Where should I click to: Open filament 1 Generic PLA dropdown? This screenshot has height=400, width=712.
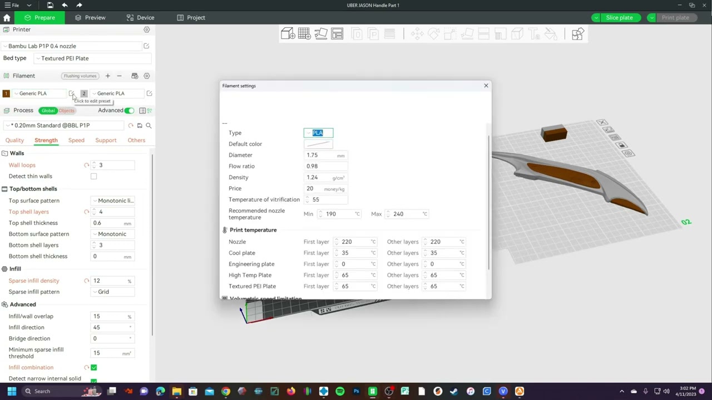click(39, 93)
